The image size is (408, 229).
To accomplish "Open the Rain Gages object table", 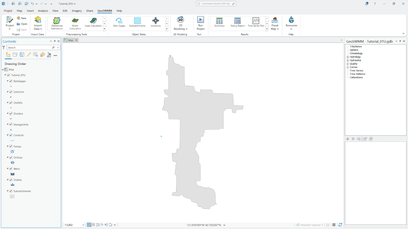I will coord(119,22).
